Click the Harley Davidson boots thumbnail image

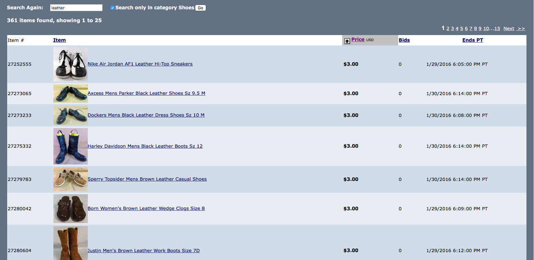click(70, 146)
